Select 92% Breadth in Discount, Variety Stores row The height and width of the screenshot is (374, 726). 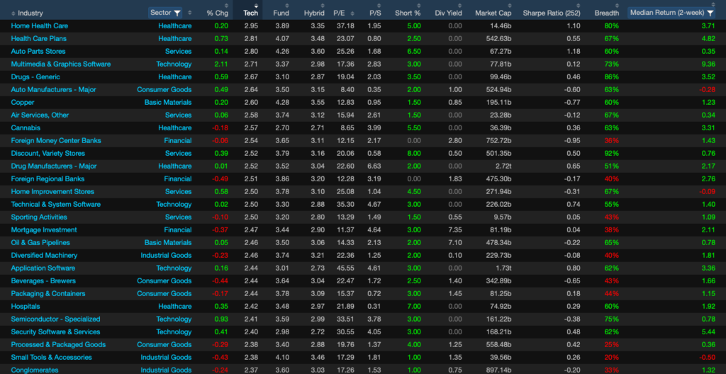click(612, 153)
